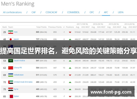This screenshot has width=137, height=99.
Task: Open the Japan team link
Action: (x=16, y=39)
